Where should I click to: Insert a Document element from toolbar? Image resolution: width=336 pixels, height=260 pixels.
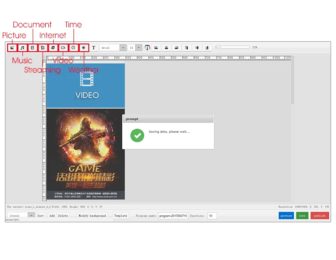coord(32,48)
